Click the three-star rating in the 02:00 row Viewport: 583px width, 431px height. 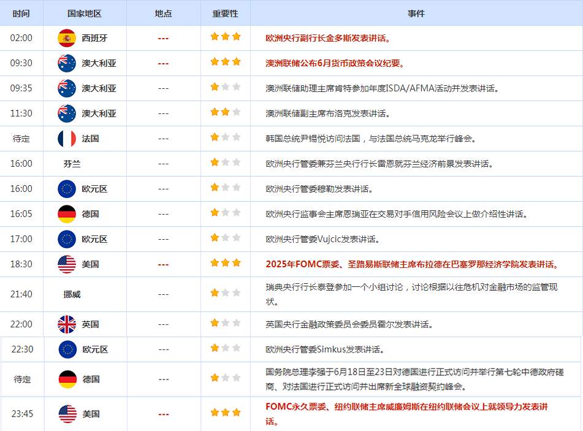(226, 36)
